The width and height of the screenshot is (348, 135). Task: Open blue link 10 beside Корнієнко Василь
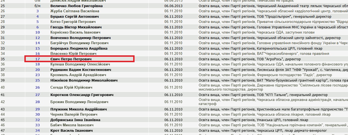tap(38, 32)
